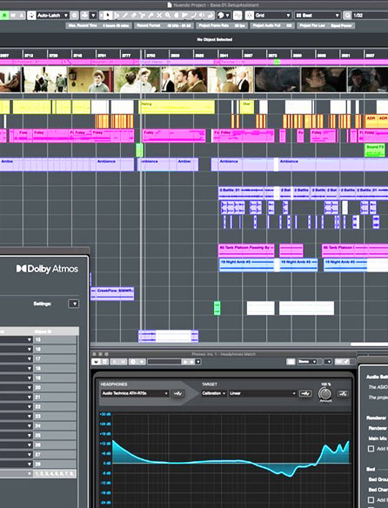388x508 pixels.
Task: Enable the checkbox under Main Mix
Action: pyautogui.click(x=371, y=449)
